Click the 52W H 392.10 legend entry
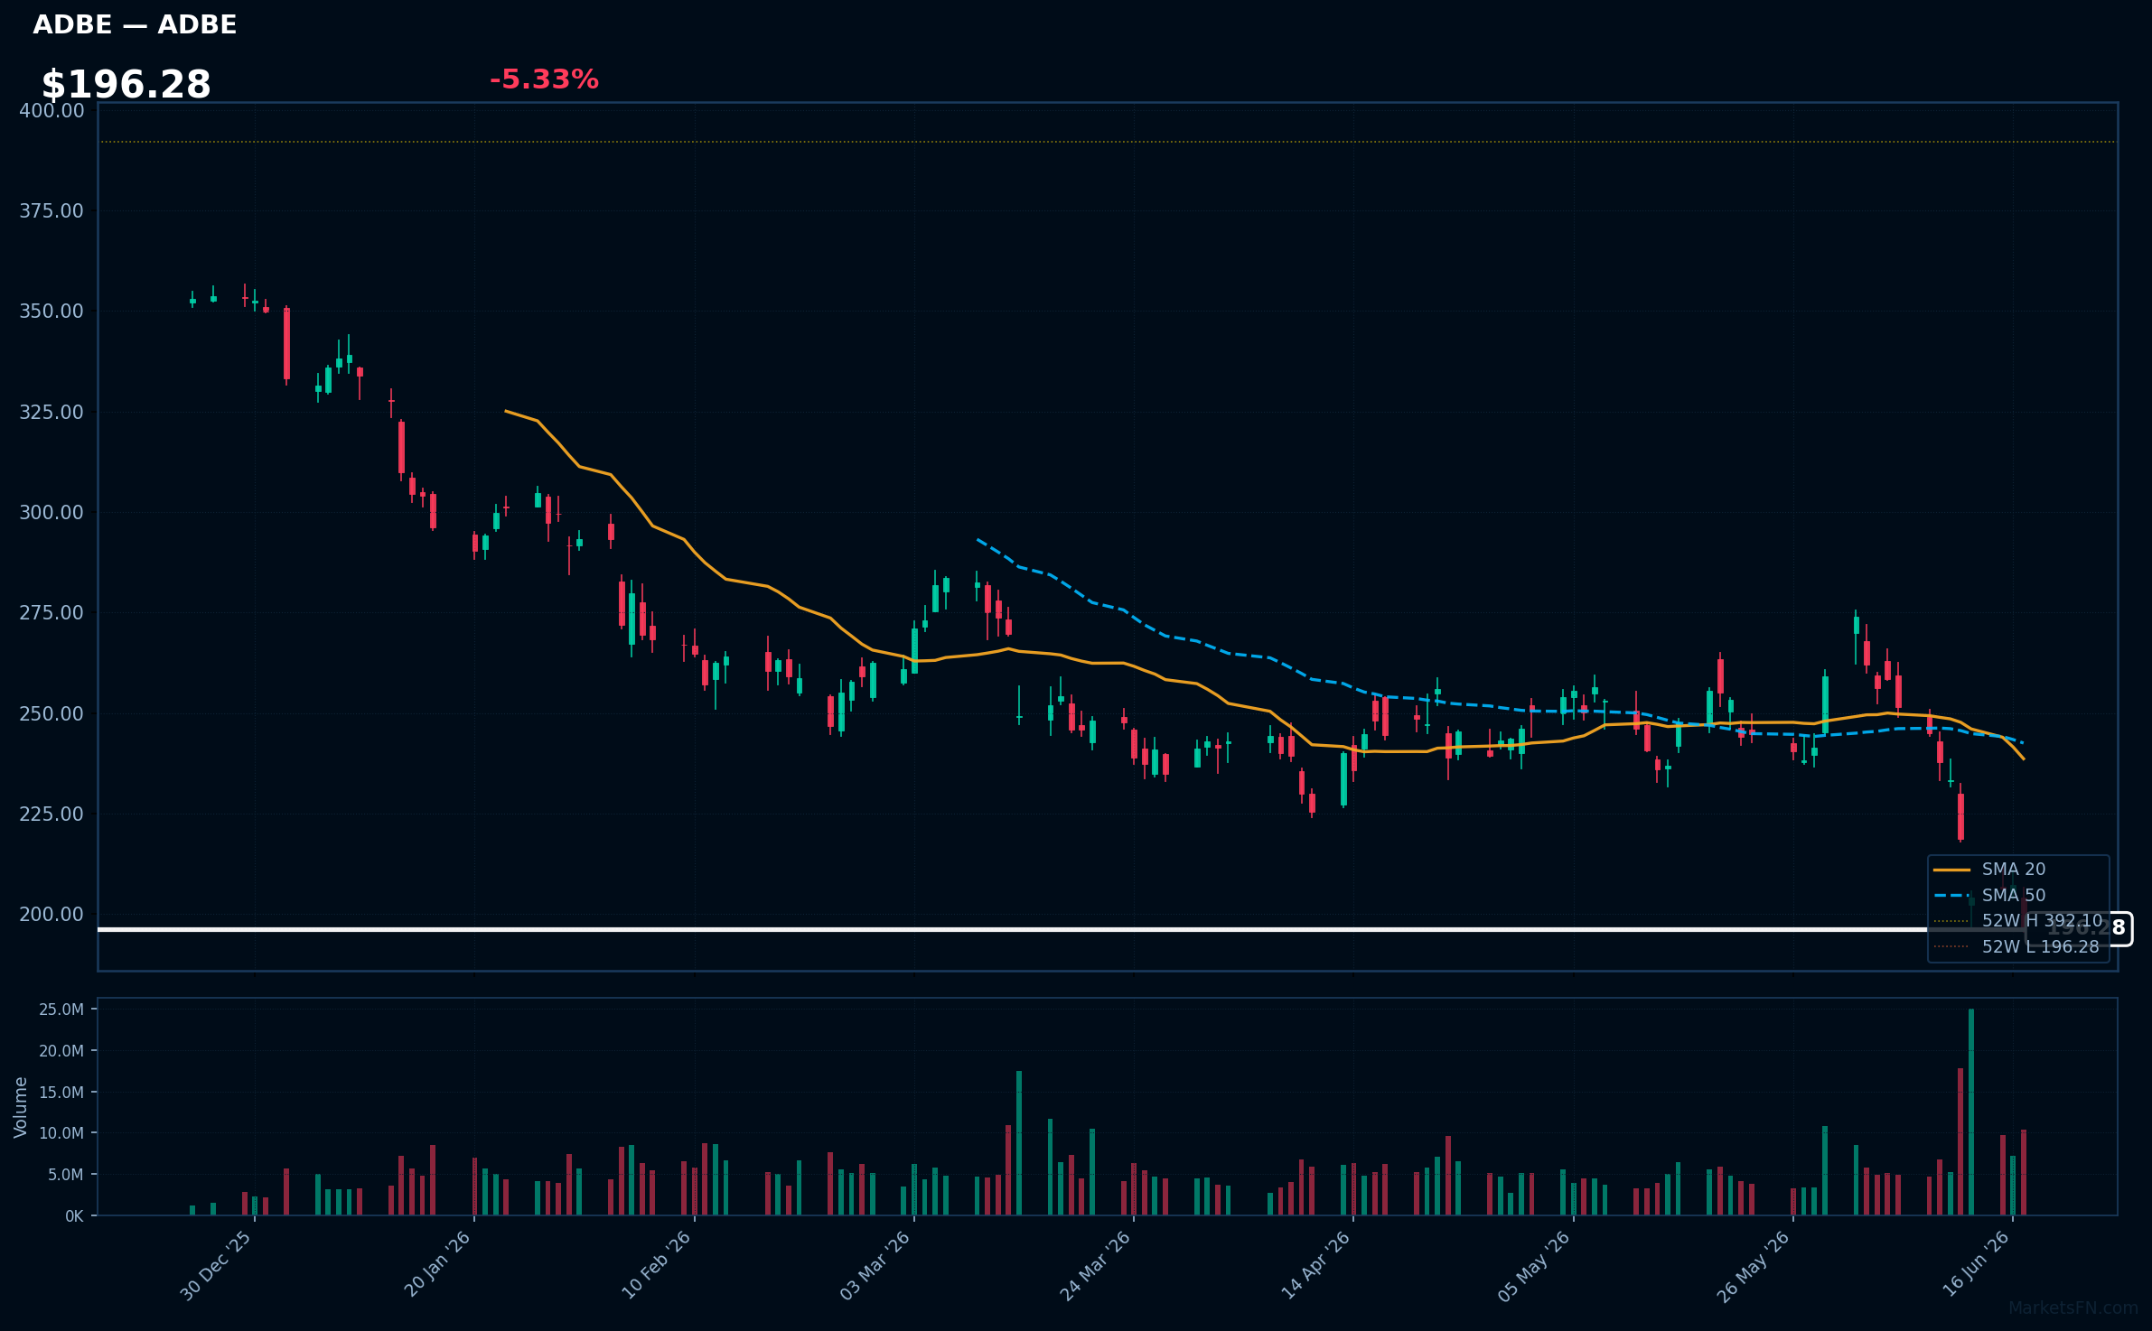Screen dimensions: 2152x1331 tap(2018, 921)
